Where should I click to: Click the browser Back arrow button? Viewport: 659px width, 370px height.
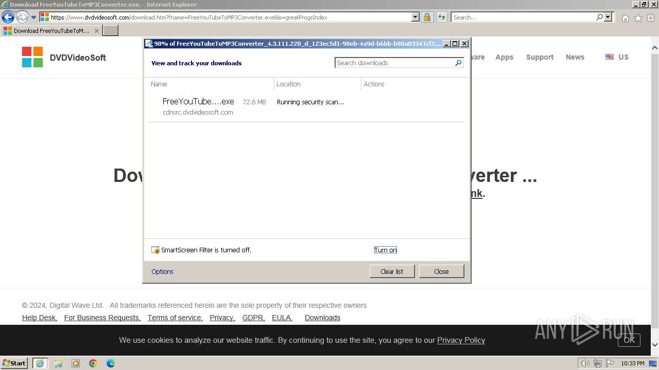[8, 17]
